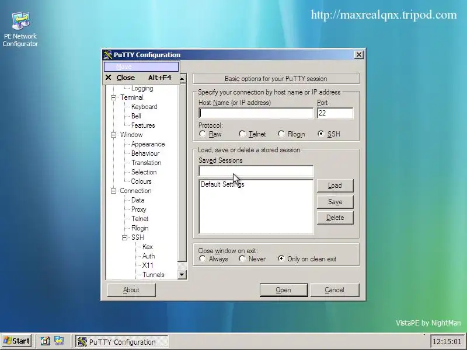Screen dimensions: 467x350
Task: Select Colours in the category tree
Action: click(x=141, y=181)
